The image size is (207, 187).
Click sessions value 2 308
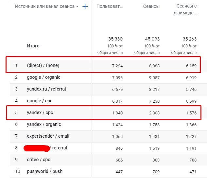[x=154, y=113]
